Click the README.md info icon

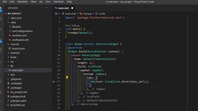coord(8,105)
